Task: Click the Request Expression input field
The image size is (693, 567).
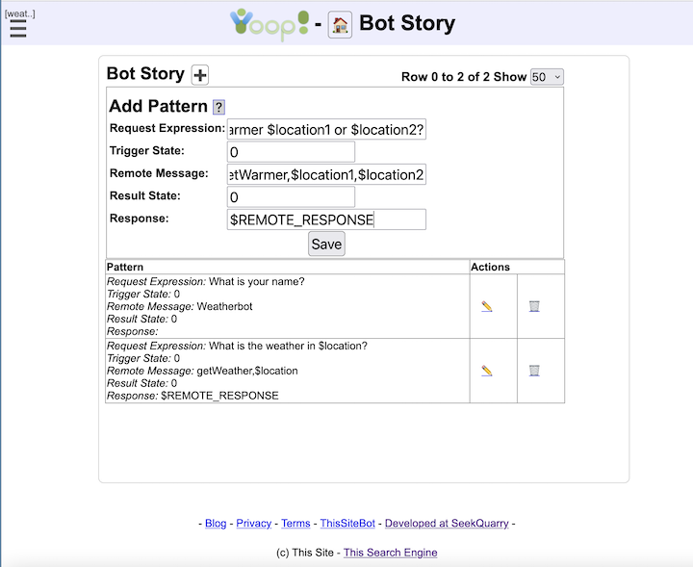Action: point(326,129)
